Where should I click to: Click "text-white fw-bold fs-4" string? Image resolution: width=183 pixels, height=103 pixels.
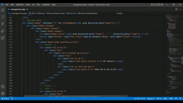[89, 61]
